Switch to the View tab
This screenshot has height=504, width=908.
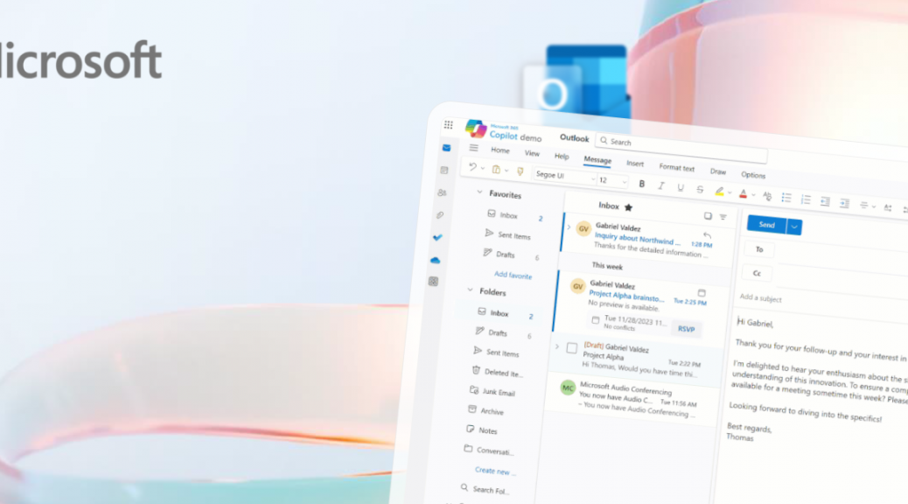(x=532, y=153)
